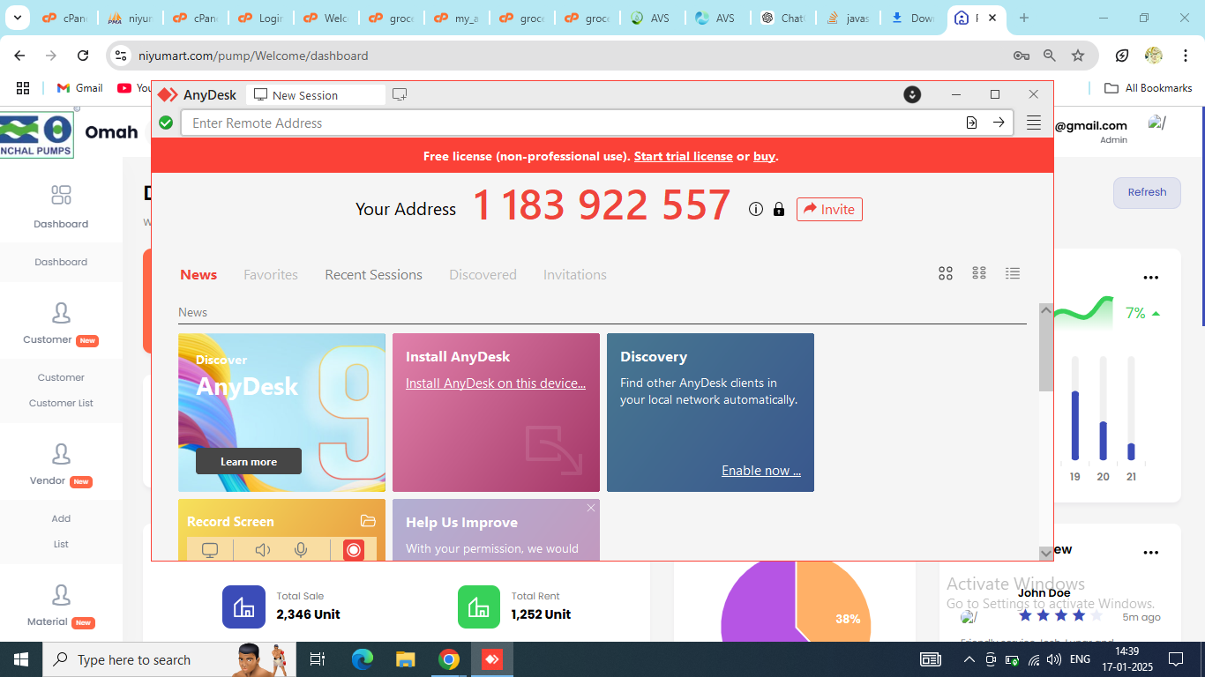This screenshot has height=677, width=1205.
Task: Toggle microphone in Record Screen card
Action: (x=301, y=550)
